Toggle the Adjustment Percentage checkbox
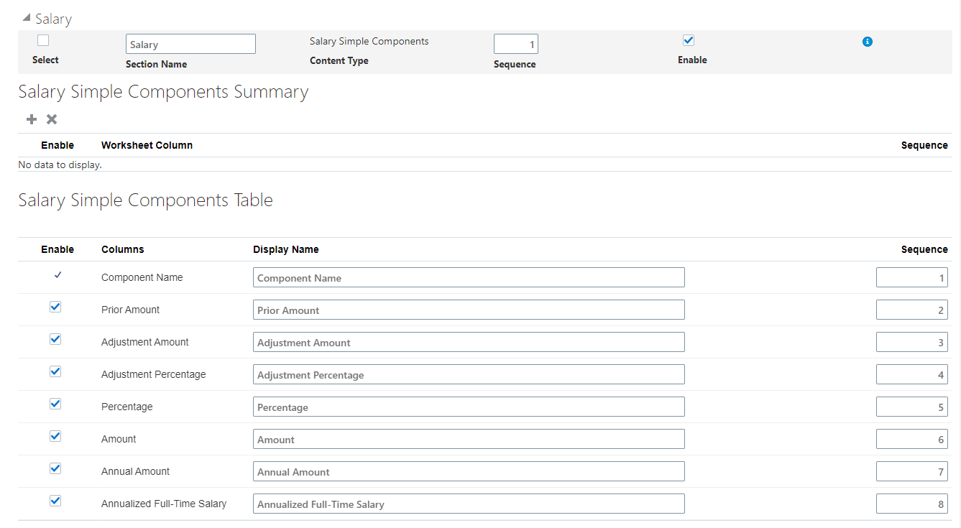961x528 pixels. [55, 371]
